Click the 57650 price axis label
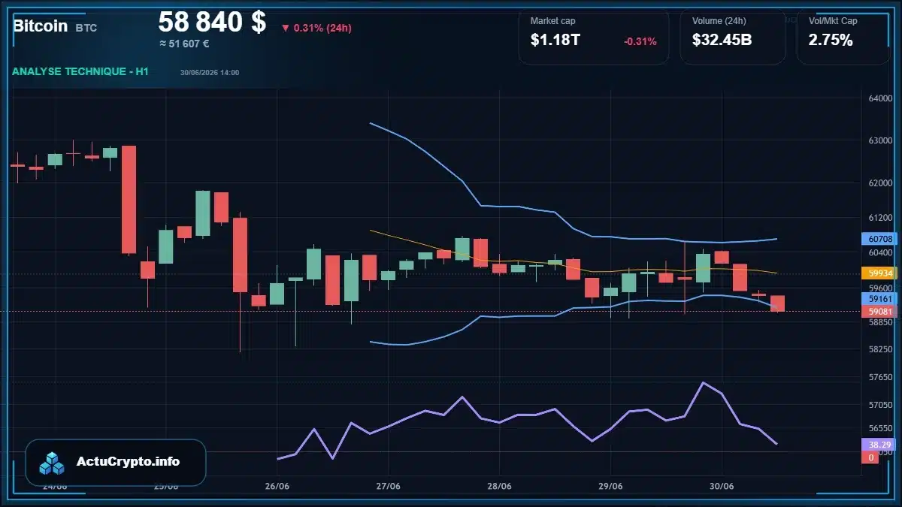 (x=880, y=378)
